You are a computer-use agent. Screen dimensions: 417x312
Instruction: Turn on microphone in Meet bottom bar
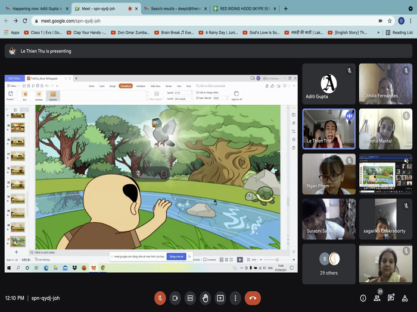tap(160, 298)
